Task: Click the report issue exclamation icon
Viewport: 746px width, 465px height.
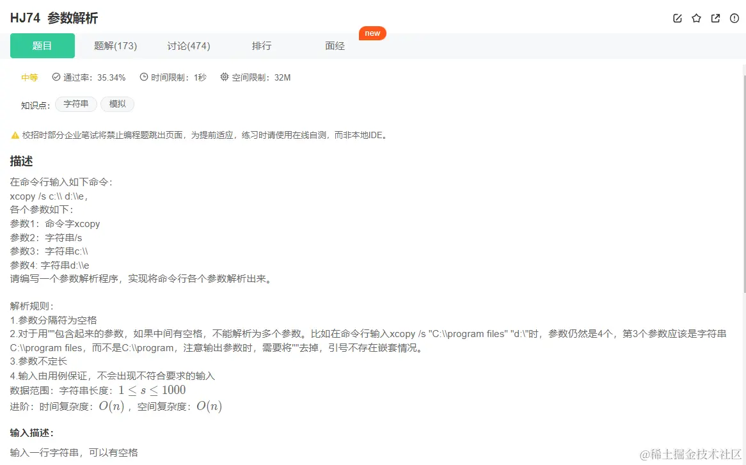Action: 734,19
